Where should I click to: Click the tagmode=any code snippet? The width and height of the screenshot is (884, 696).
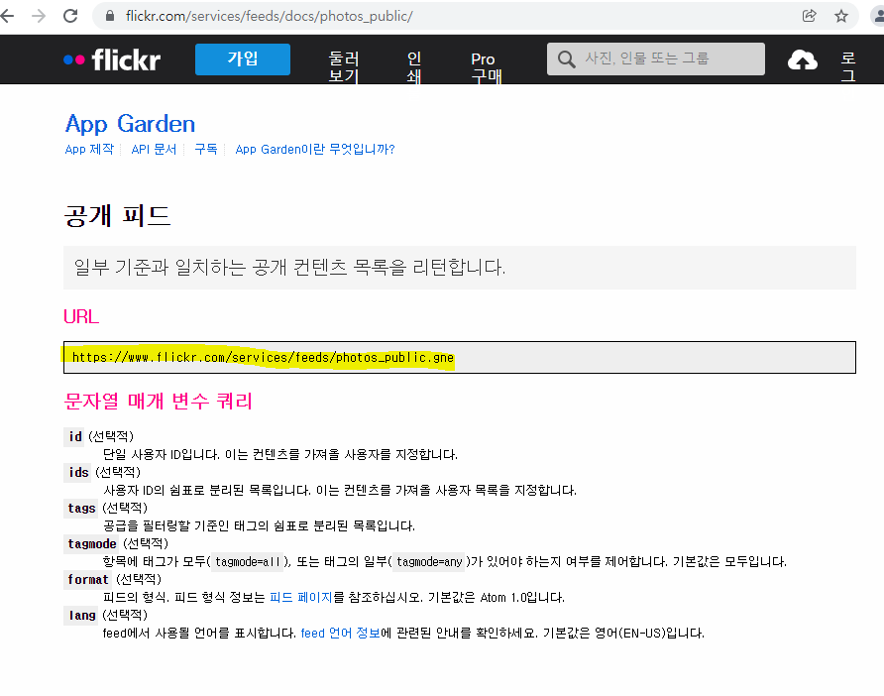coord(429,562)
